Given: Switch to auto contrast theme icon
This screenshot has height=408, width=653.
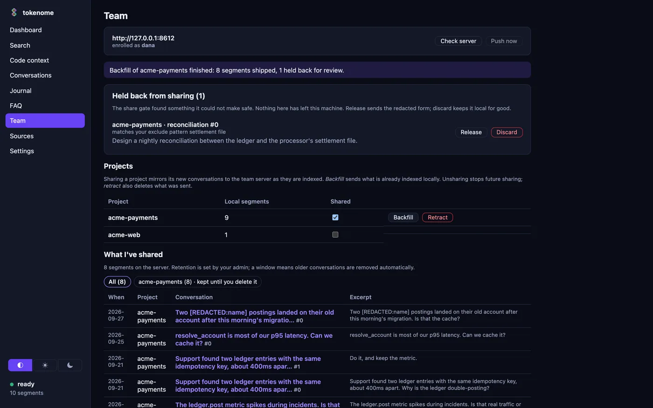Looking at the screenshot, I should click(20, 365).
